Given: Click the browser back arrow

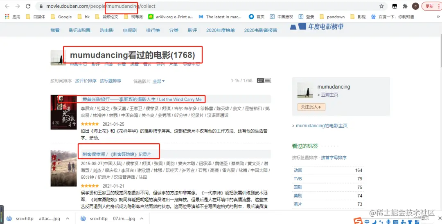Looking at the screenshot, I should point(7,6).
